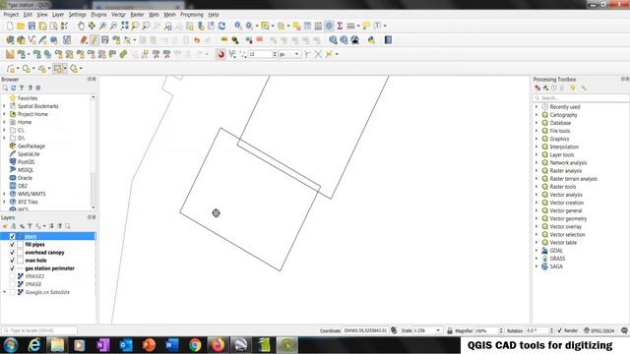
Task: Click the Zoom In magnifier tool
Action: (102, 27)
